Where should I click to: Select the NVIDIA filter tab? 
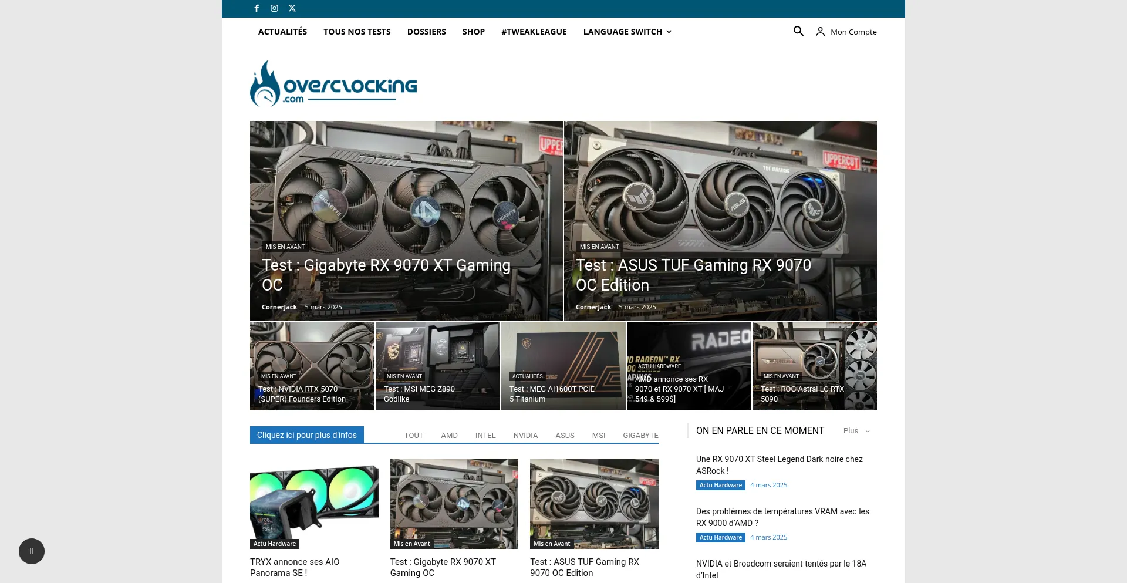click(x=525, y=436)
